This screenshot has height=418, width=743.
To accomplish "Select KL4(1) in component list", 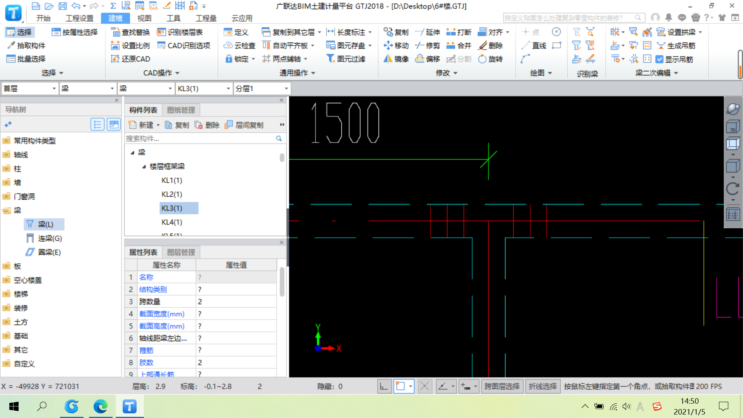I will 172,222.
